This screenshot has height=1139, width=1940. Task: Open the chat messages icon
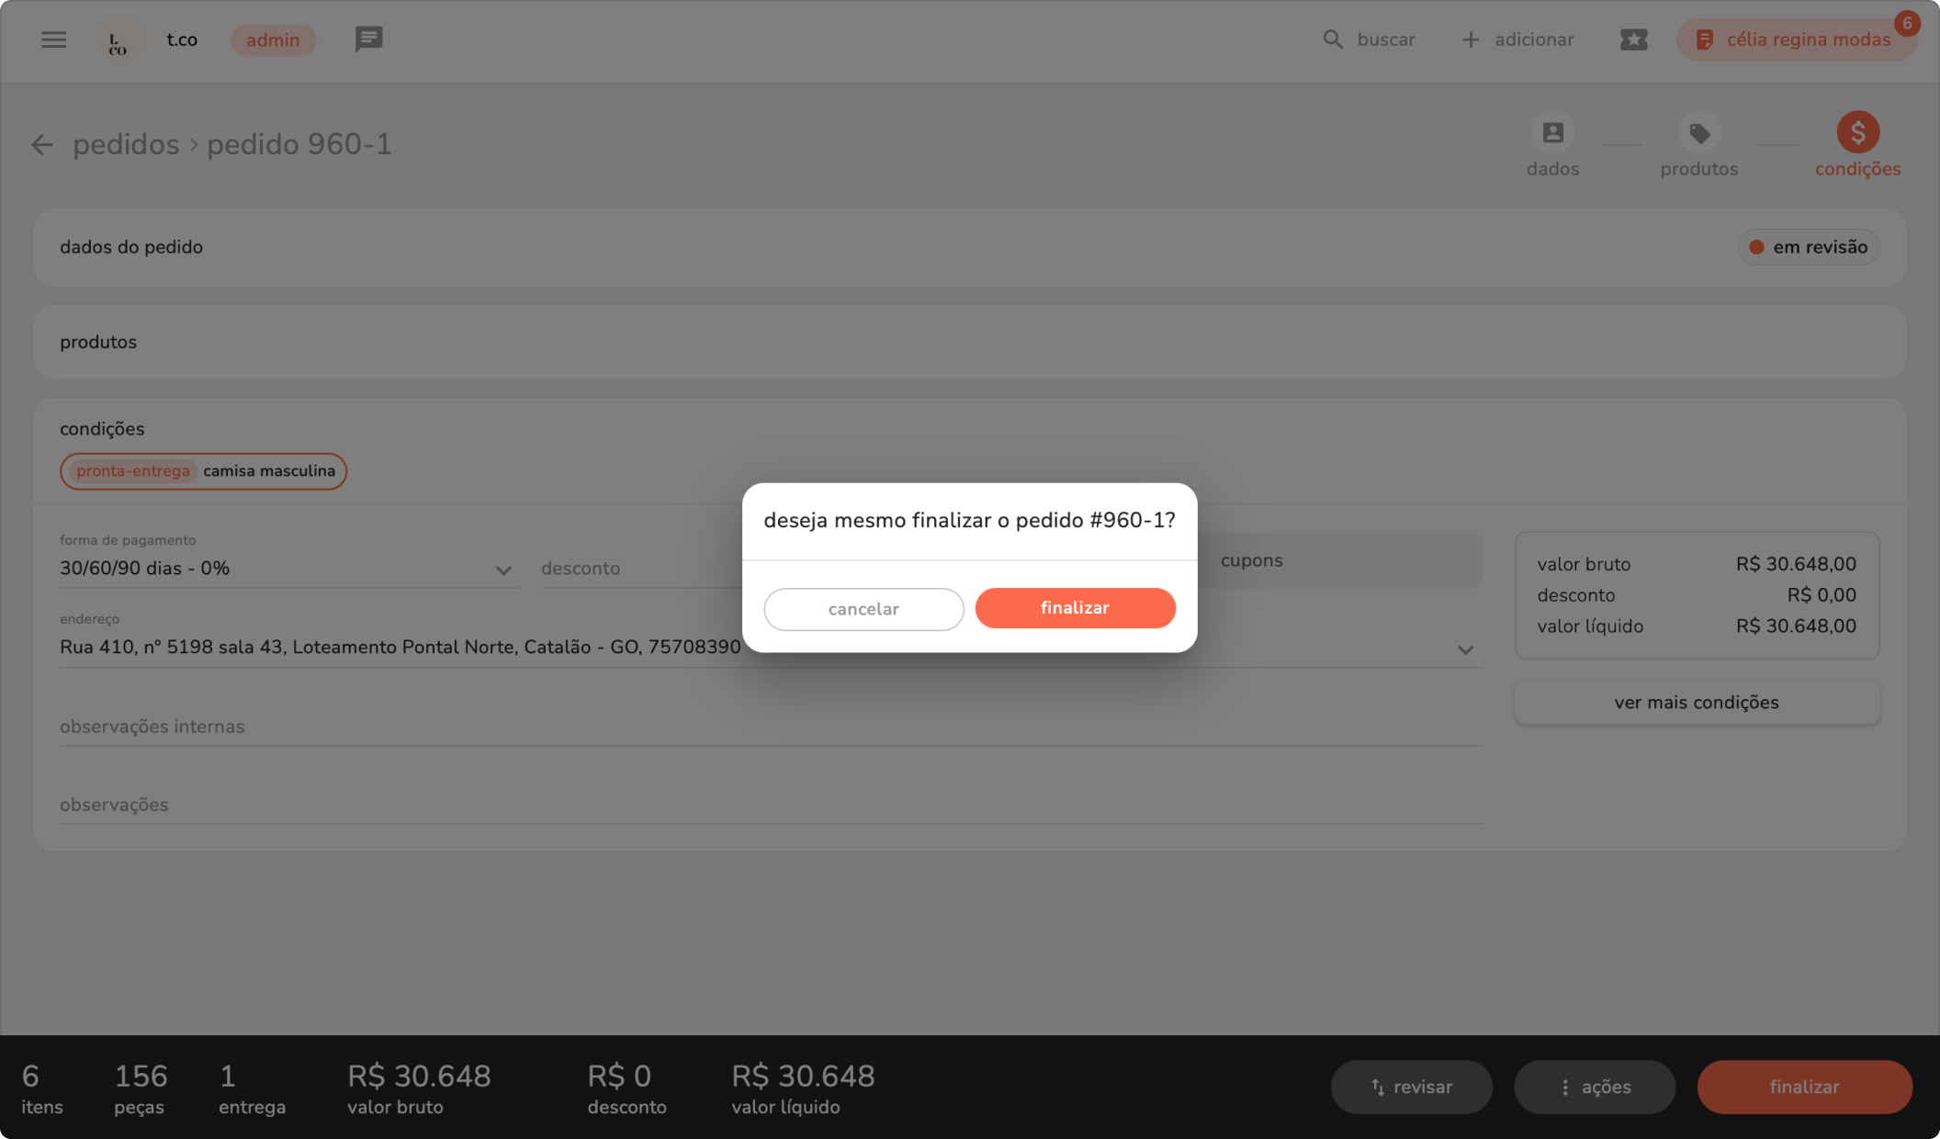(x=368, y=39)
